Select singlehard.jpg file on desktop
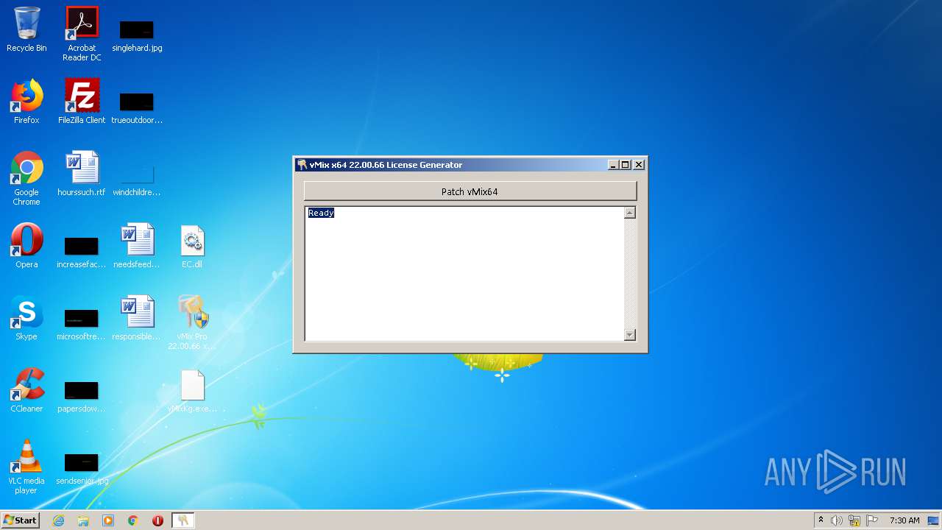Screen dimensions: 942x530 coord(137,34)
